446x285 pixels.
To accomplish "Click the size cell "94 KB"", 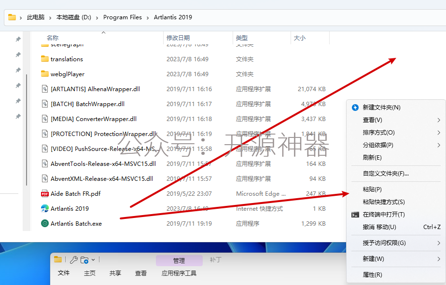I will click(x=318, y=179).
